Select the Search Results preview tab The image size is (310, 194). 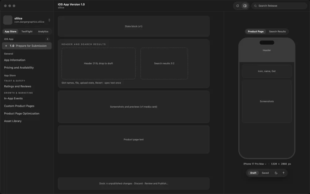277,31
